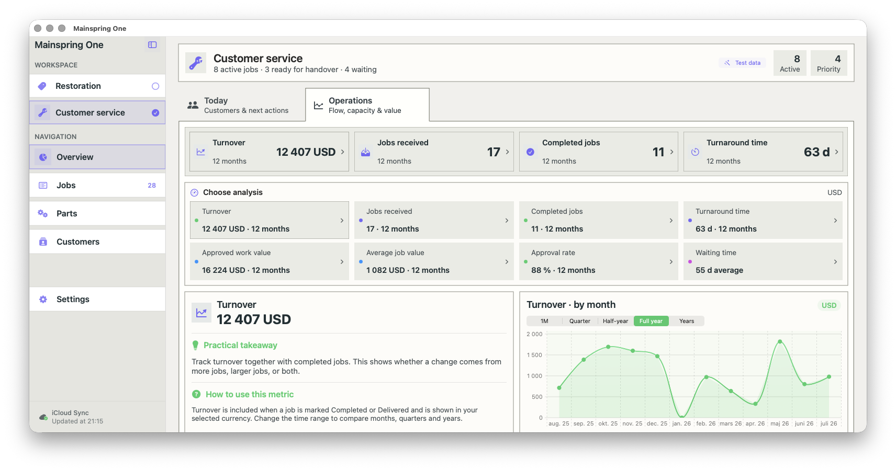This screenshot has width=896, height=471.
Task: Click the "Practical takeaway" heading
Action: tap(240, 346)
